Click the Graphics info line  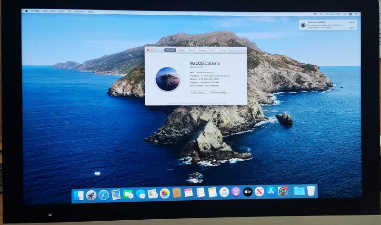(x=204, y=82)
